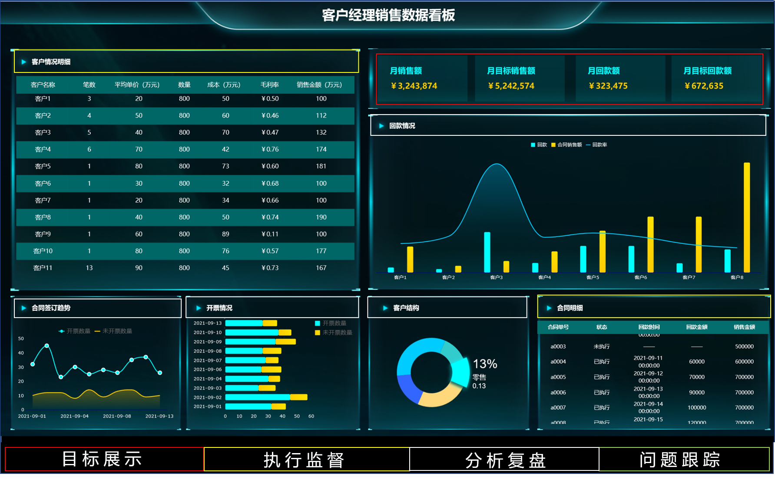Click the 成本 (万元) column header

click(x=224, y=85)
